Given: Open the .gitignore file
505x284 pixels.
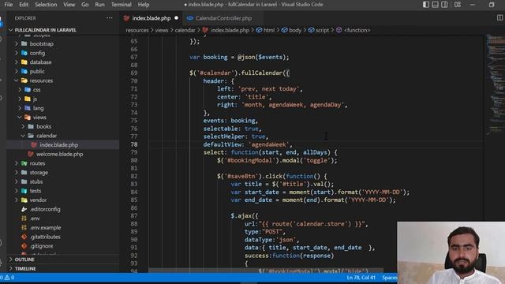Looking at the screenshot, I should coord(42,246).
